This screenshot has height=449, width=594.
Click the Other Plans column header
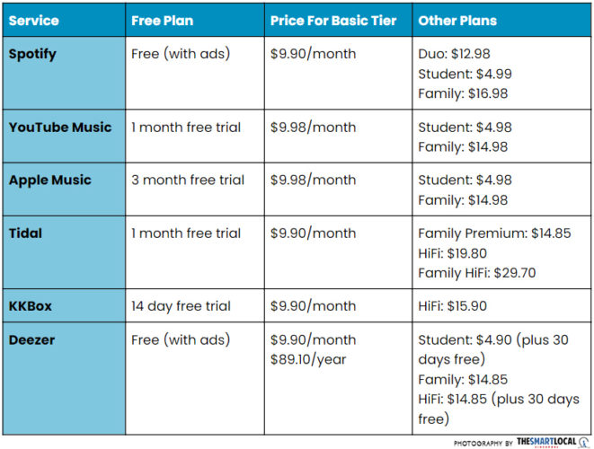click(x=457, y=20)
